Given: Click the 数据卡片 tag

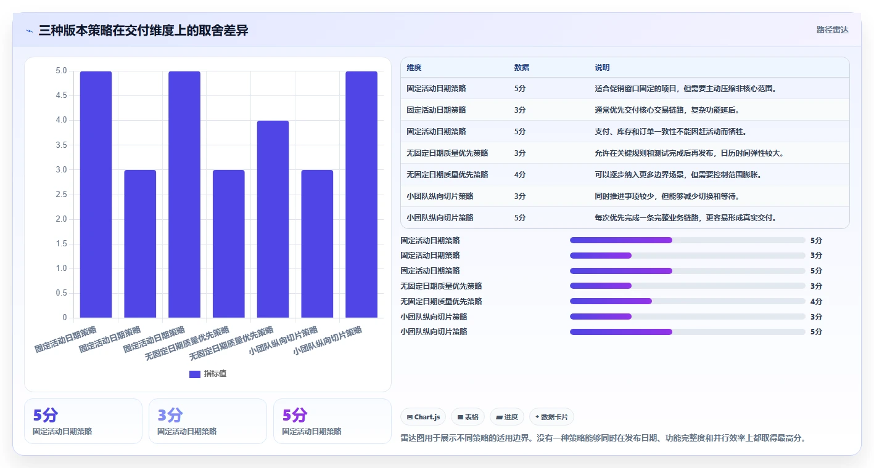Looking at the screenshot, I should tap(551, 417).
